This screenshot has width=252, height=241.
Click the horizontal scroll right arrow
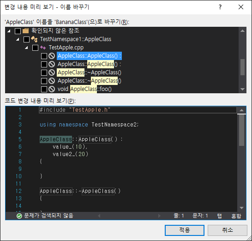(x=159, y=216)
